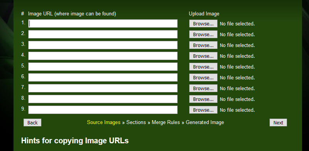Click the Back button

tap(32, 122)
